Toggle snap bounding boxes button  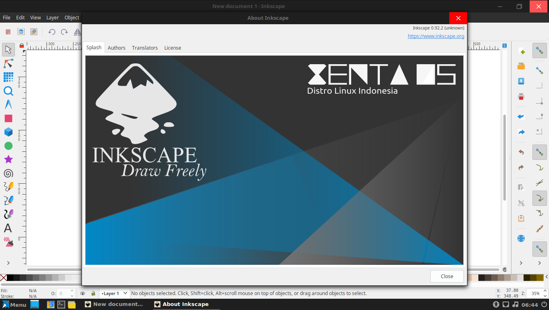[x=540, y=71]
